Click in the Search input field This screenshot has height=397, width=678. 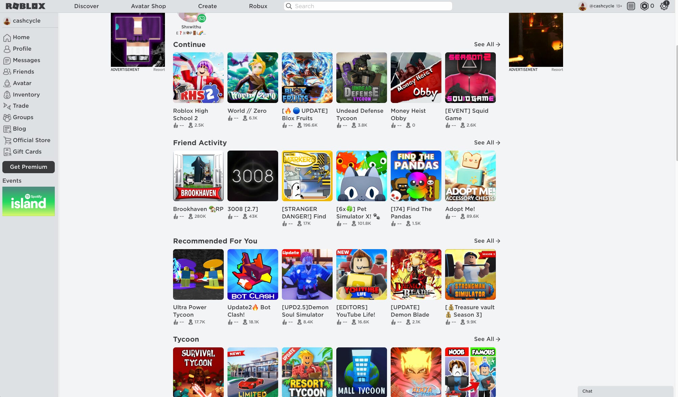click(x=368, y=6)
